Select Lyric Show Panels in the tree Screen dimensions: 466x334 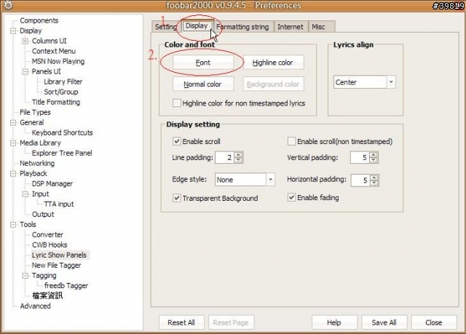tap(59, 255)
